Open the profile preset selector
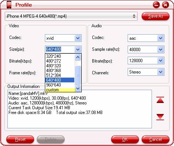174x146 pixels. pyautogui.click(x=71, y=16)
